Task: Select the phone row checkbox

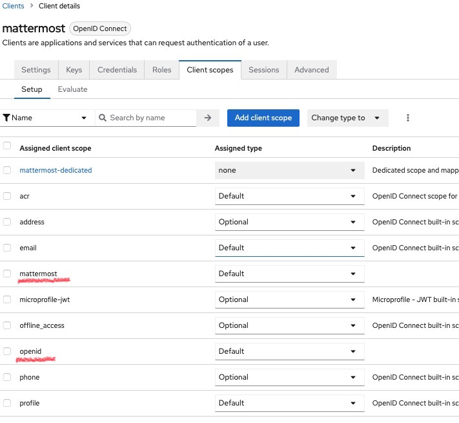Action: point(7,377)
